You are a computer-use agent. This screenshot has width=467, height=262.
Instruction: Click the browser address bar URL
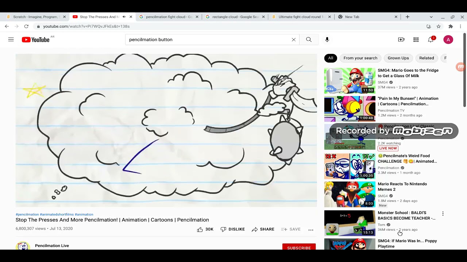point(86,26)
